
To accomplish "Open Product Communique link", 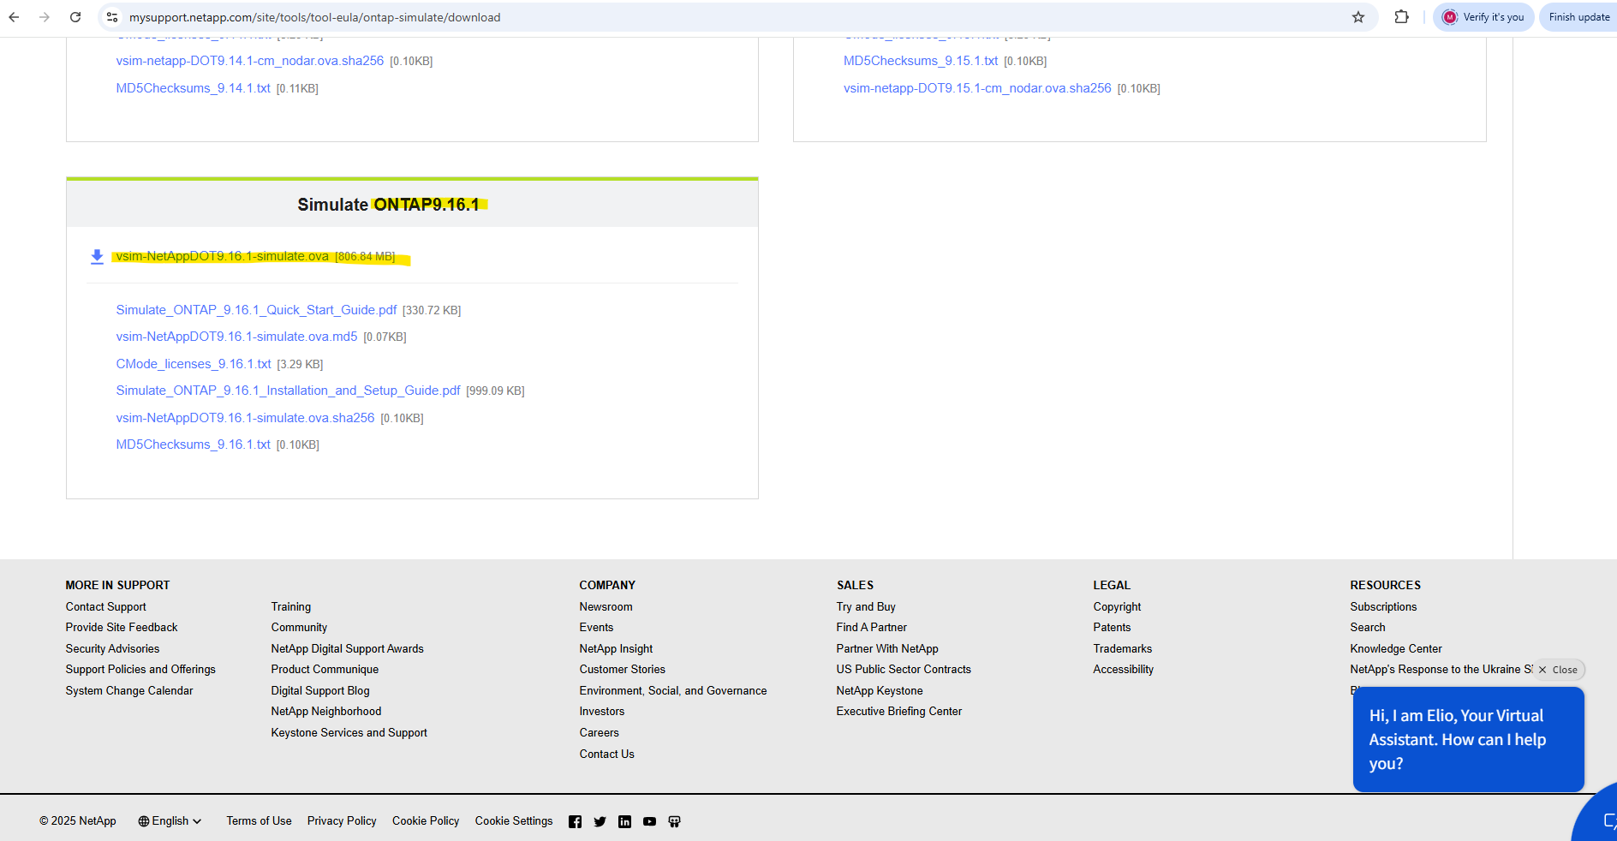I will pyautogui.click(x=325, y=669).
